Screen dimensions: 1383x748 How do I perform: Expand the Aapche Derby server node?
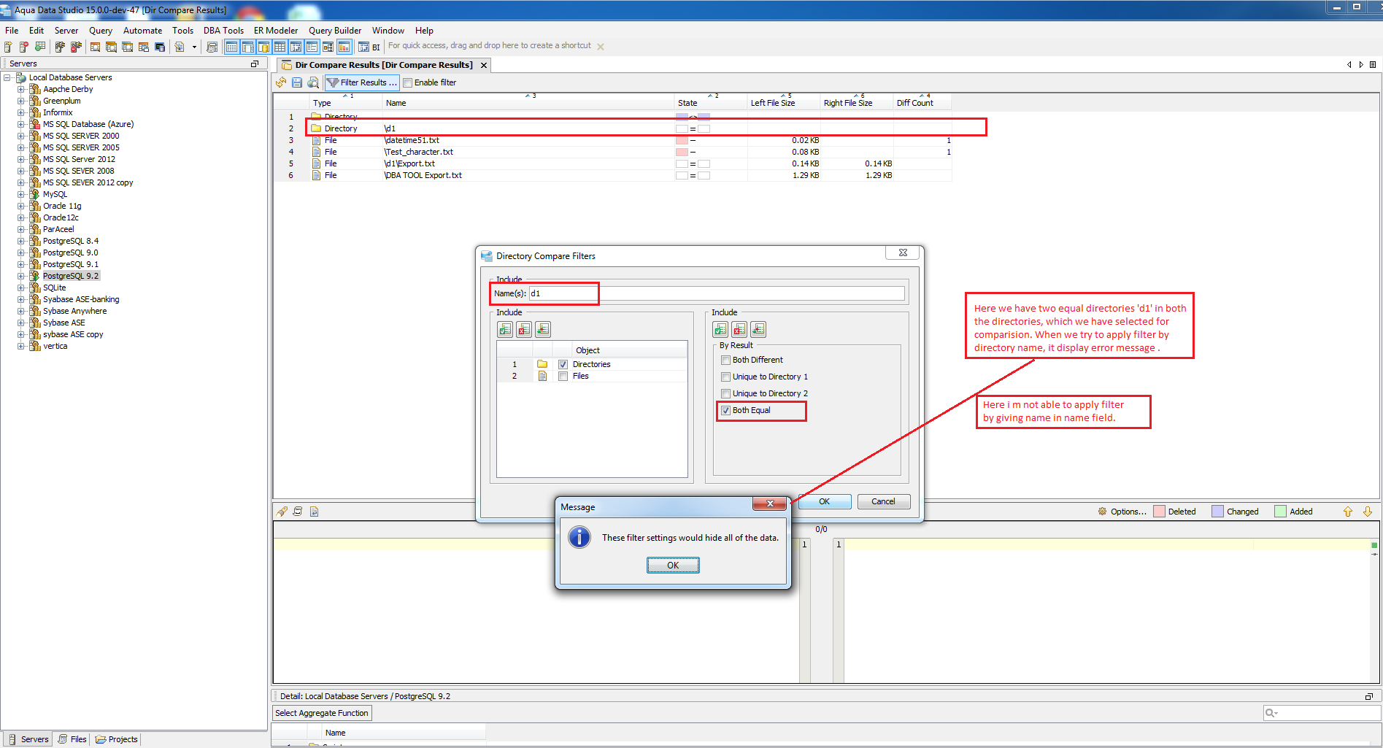(x=21, y=89)
